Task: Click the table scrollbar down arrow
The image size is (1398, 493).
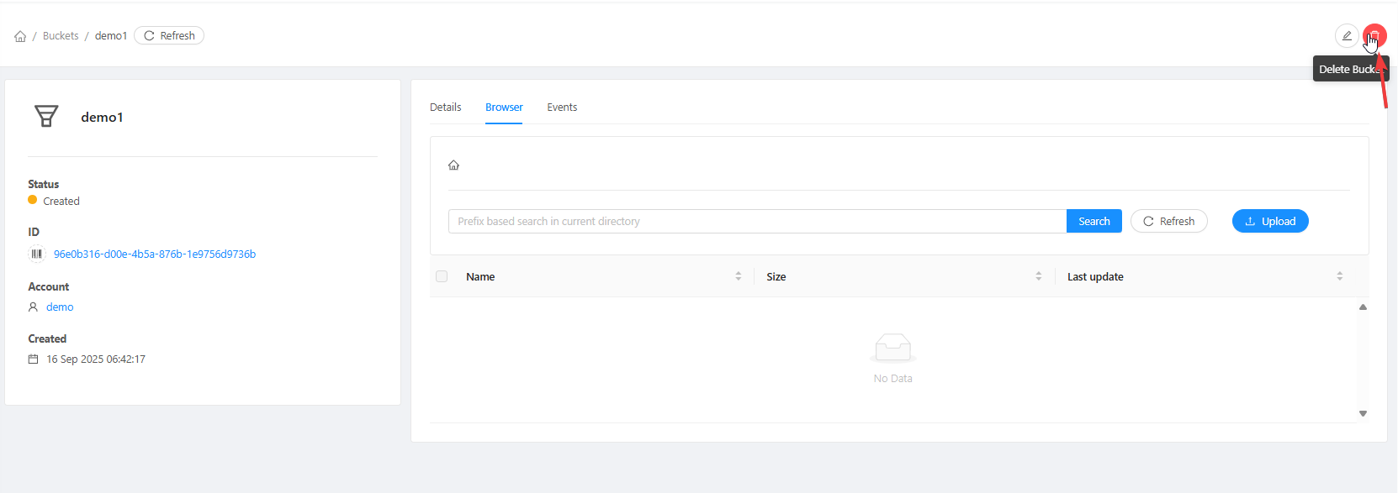Action: pyautogui.click(x=1363, y=413)
